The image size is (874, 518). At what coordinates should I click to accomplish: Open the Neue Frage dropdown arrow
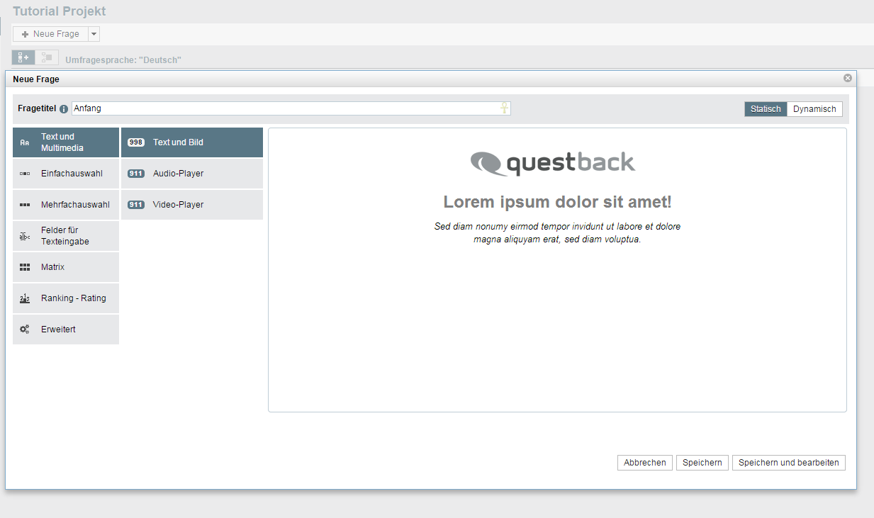click(x=94, y=34)
